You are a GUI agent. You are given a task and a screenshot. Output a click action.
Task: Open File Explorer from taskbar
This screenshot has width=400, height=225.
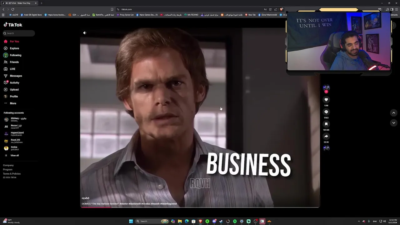180,221
